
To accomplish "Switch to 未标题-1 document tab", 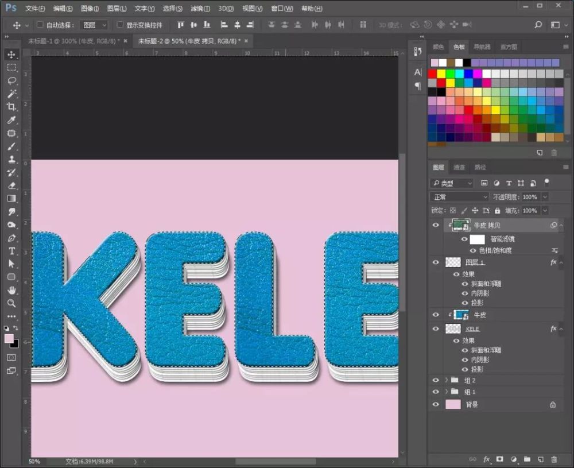I will 73,41.
